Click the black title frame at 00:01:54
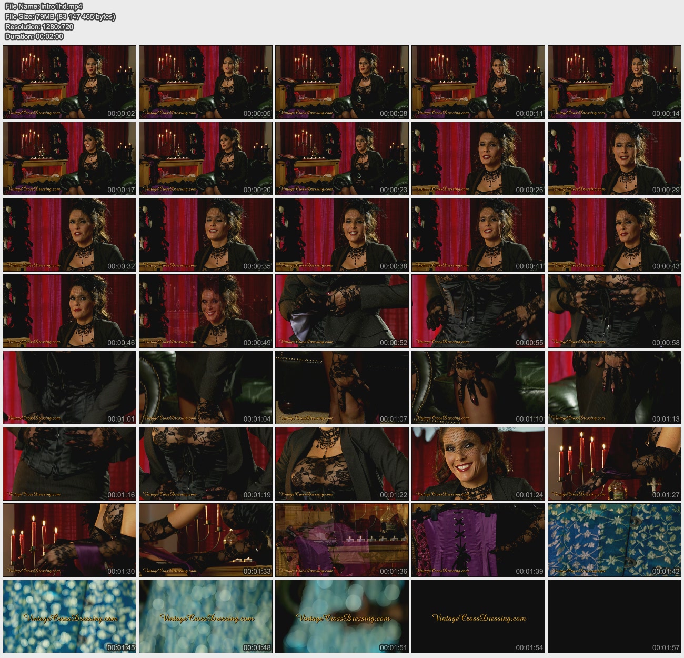The width and height of the screenshot is (684, 658). click(478, 616)
